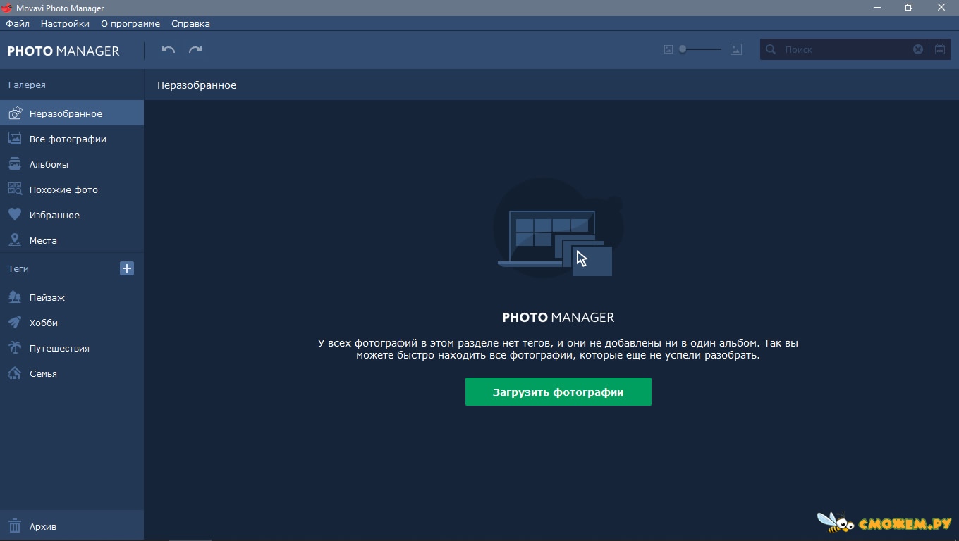The image size is (959, 541).
Task: Click the large thumbnail size icon
Action: click(736, 49)
